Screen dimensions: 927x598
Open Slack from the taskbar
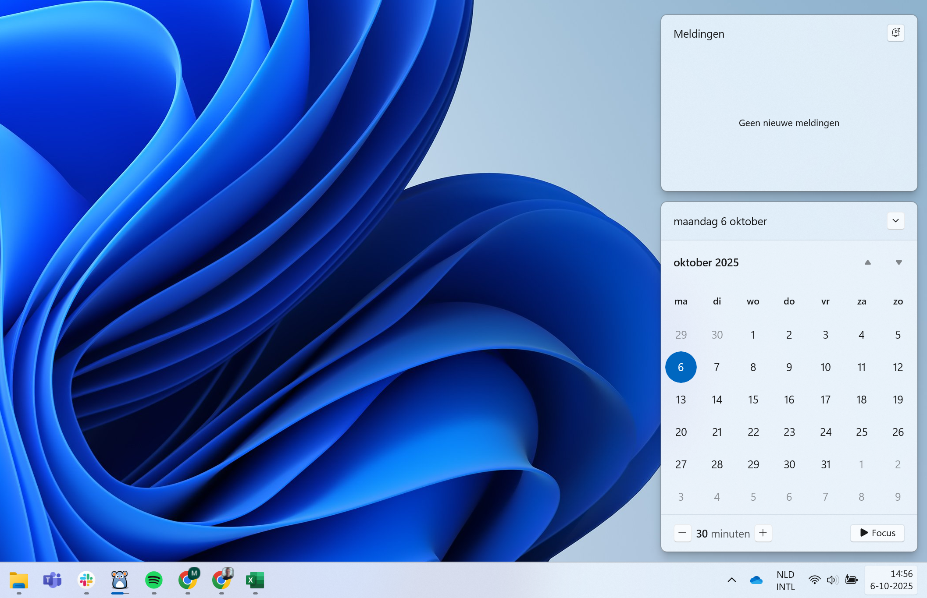(x=86, y=580)
